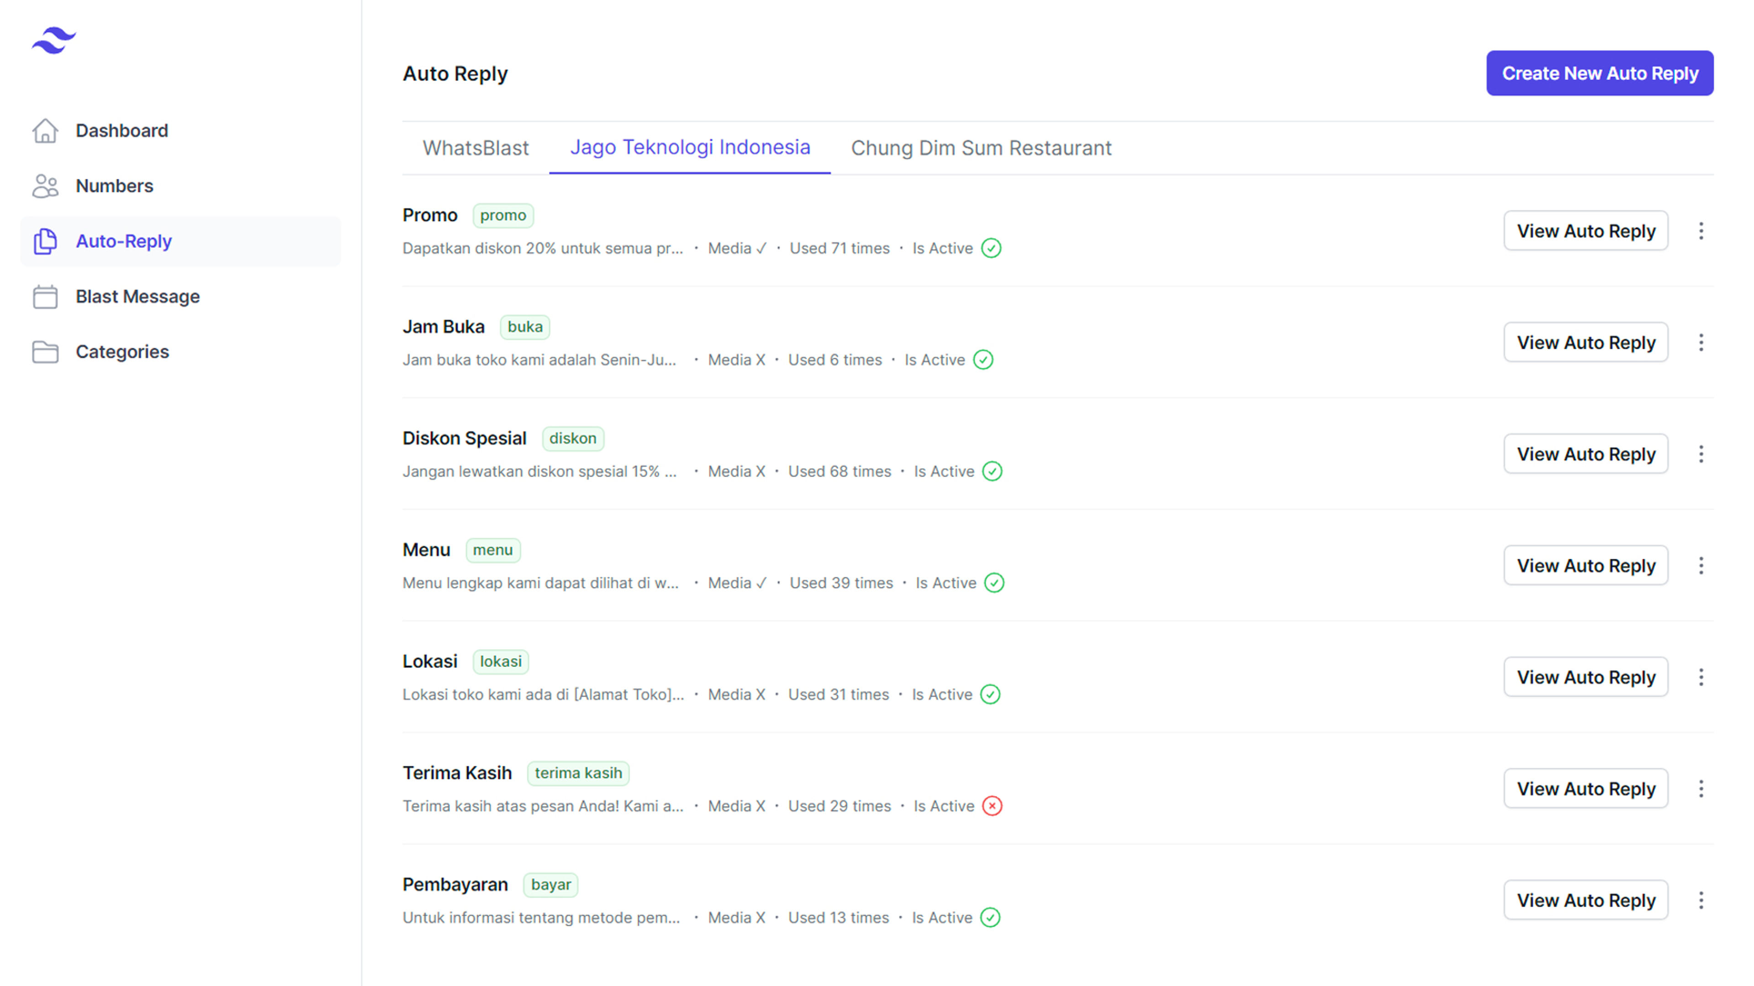Click the active checkmark icon for Menu

(994, 583)
